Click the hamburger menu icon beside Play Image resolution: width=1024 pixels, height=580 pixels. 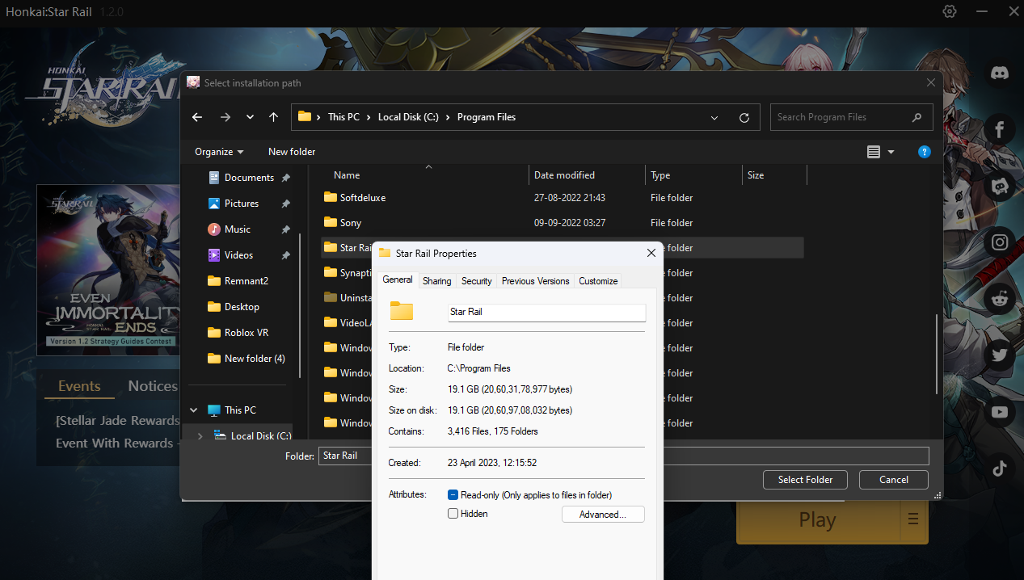[x=913, y=519]
